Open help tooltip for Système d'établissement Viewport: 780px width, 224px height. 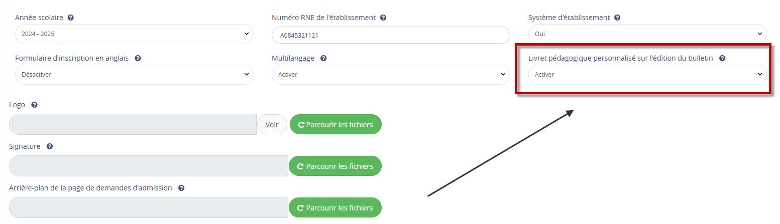coord(617,18)
